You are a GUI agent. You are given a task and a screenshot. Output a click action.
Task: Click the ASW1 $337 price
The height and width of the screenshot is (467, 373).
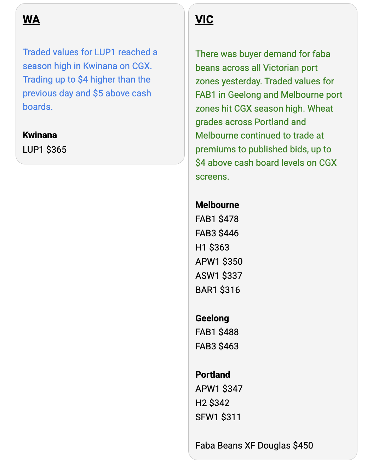[x=219, y=276]
